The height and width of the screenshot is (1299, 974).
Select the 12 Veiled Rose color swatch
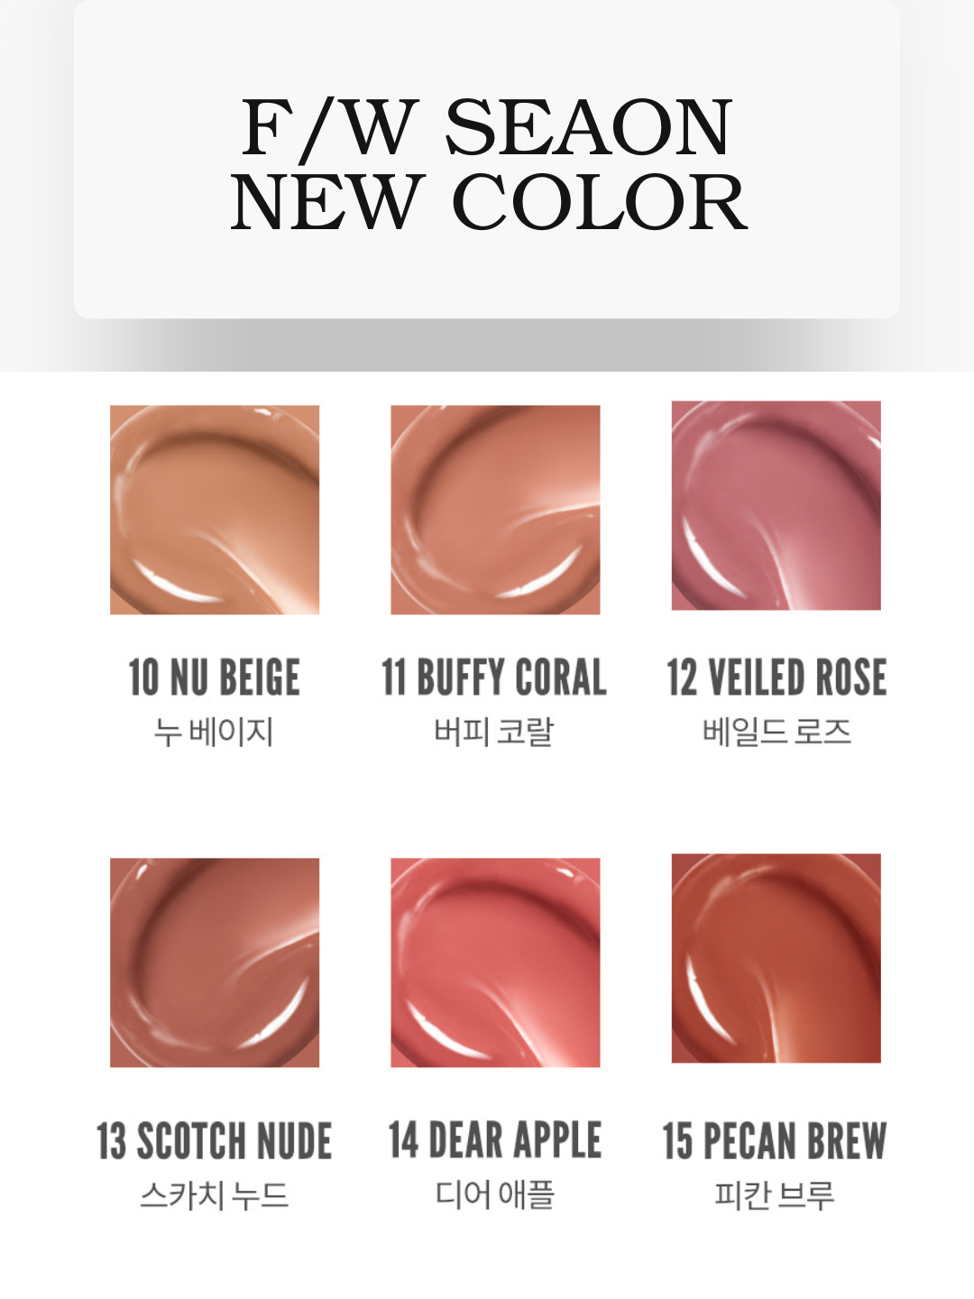[776, 505]
